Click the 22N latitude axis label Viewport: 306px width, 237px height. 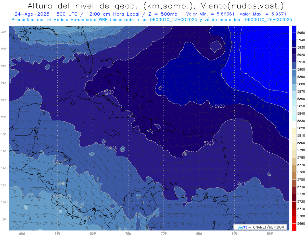pos(4,100)
